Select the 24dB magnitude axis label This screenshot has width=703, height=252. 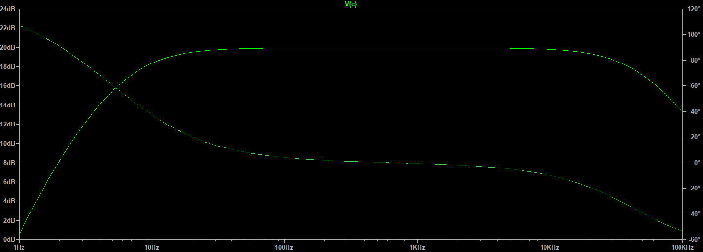pos(8,9)
